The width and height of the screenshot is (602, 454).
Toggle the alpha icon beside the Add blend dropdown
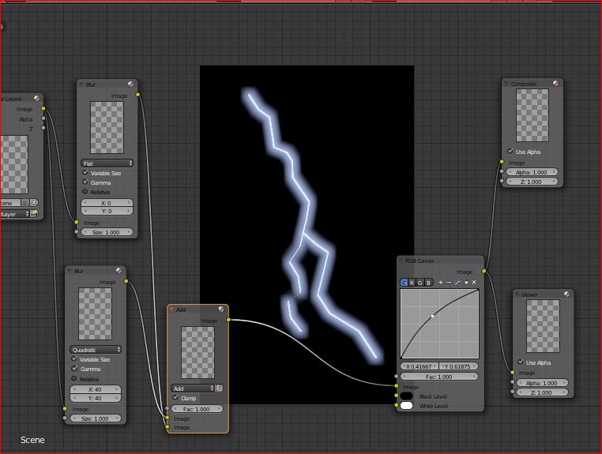tap(219, 388)
